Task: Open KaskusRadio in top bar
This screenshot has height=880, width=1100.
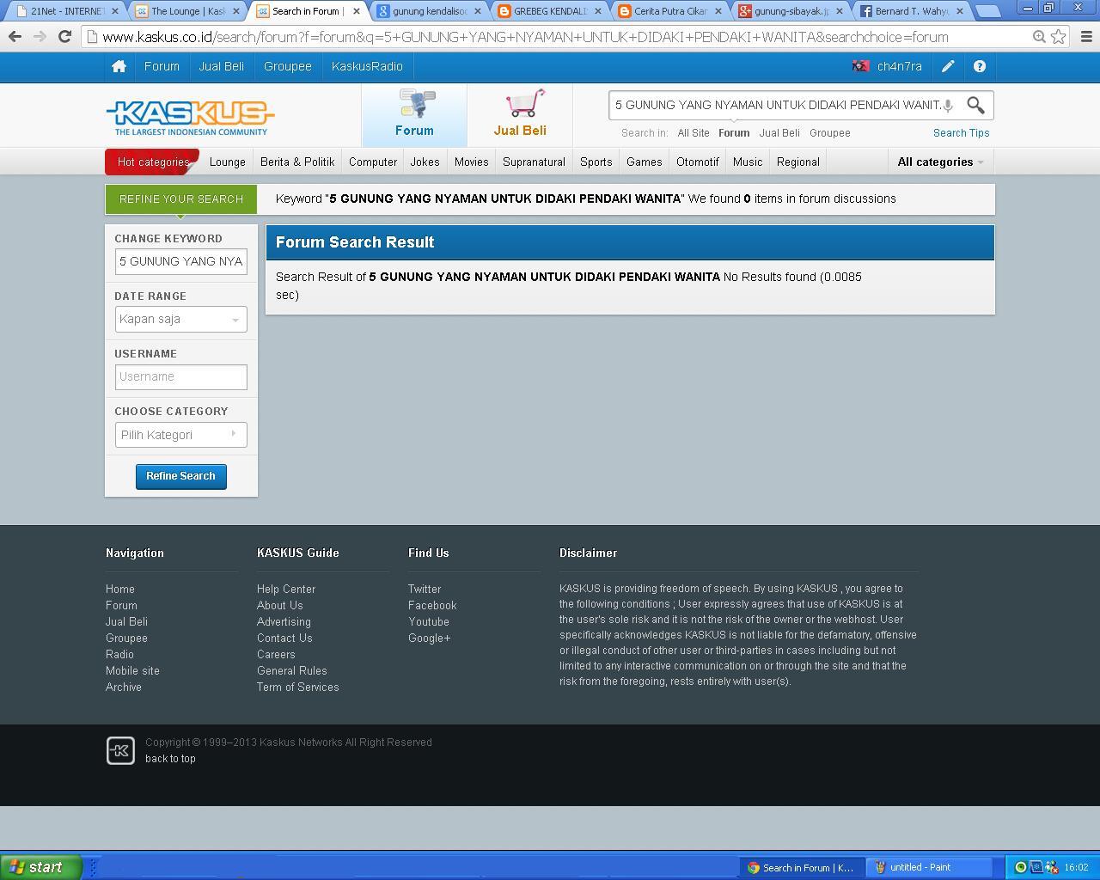Action: click(367, 66)
